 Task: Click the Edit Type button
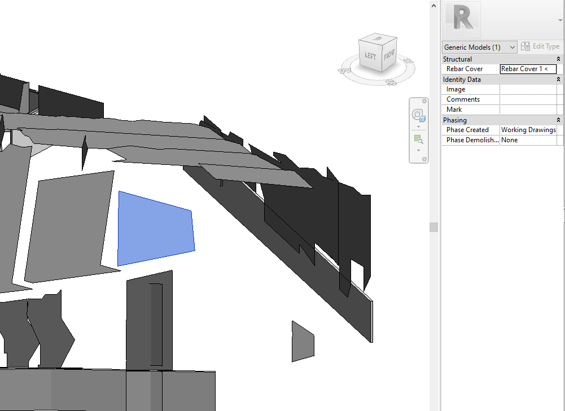point(540,46)
